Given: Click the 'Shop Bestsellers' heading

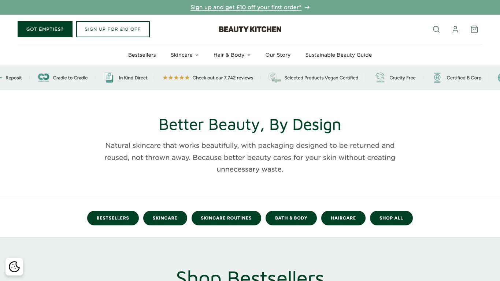Looking at the screenshot, I should pos(250,275).
